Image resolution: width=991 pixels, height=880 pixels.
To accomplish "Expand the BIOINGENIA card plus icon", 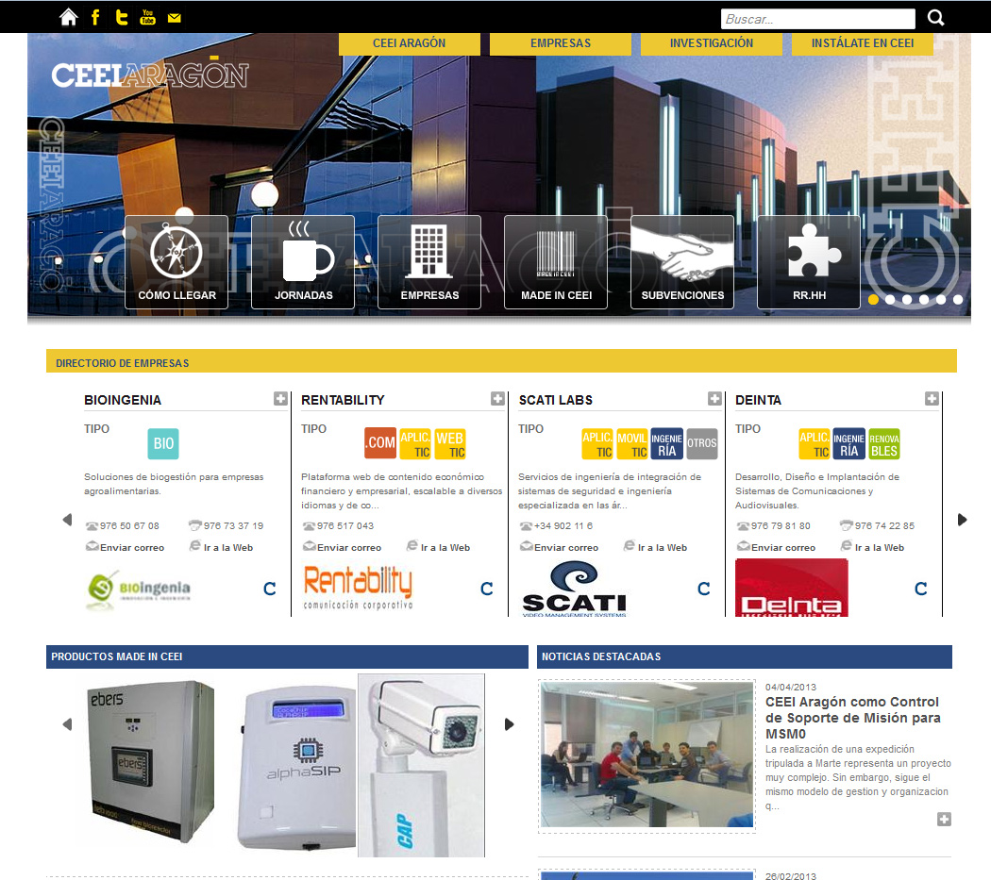I will 280,399.
